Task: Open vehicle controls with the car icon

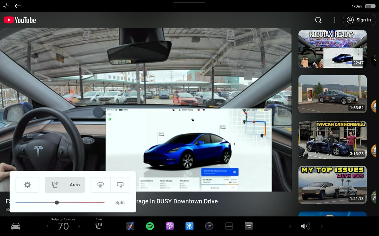Action: click(15, 226)
